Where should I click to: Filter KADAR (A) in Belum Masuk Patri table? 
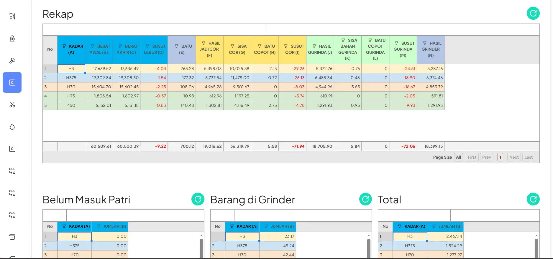coord(64,226)
